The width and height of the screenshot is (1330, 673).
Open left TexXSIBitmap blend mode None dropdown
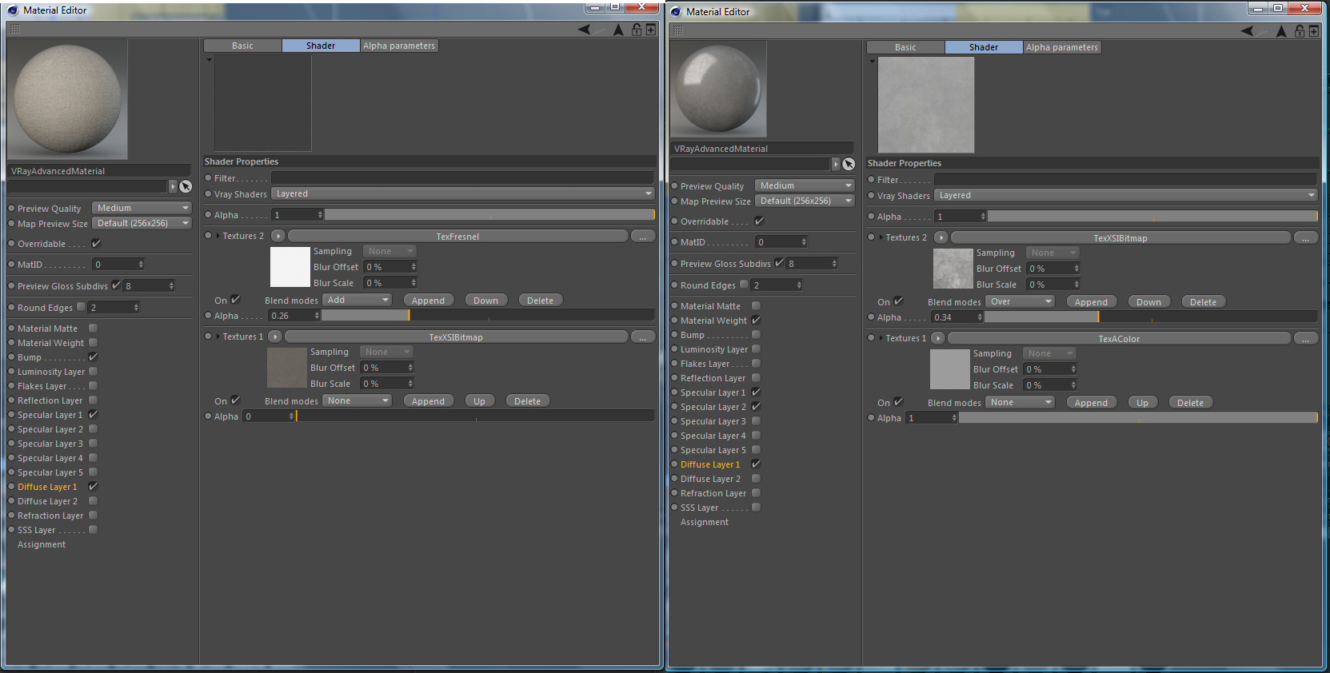click(357, 400)
